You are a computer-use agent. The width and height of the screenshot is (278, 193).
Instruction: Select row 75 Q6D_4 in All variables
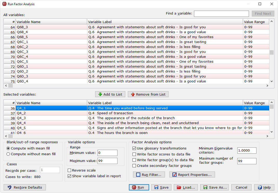136,81
